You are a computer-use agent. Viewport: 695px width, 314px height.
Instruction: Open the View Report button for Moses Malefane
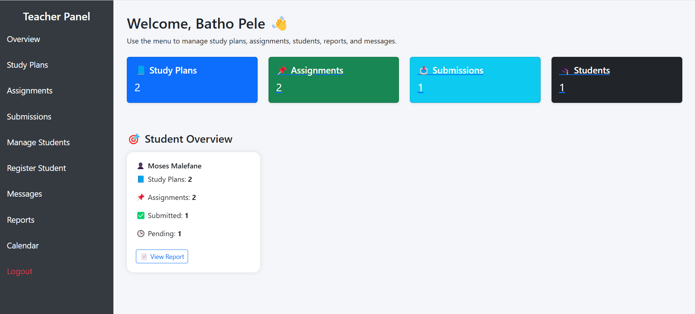click(x=162, y=256)
